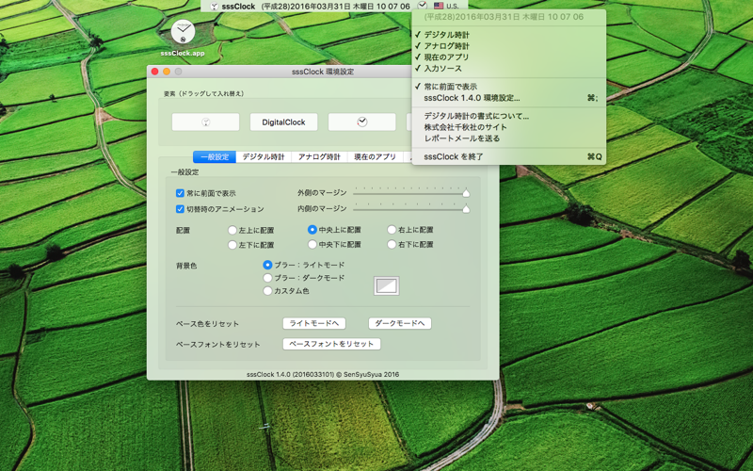The height and width of the screenshot is (471, 753).
Task: Open the custom background color swatch
Action: (x=387, y=286)
